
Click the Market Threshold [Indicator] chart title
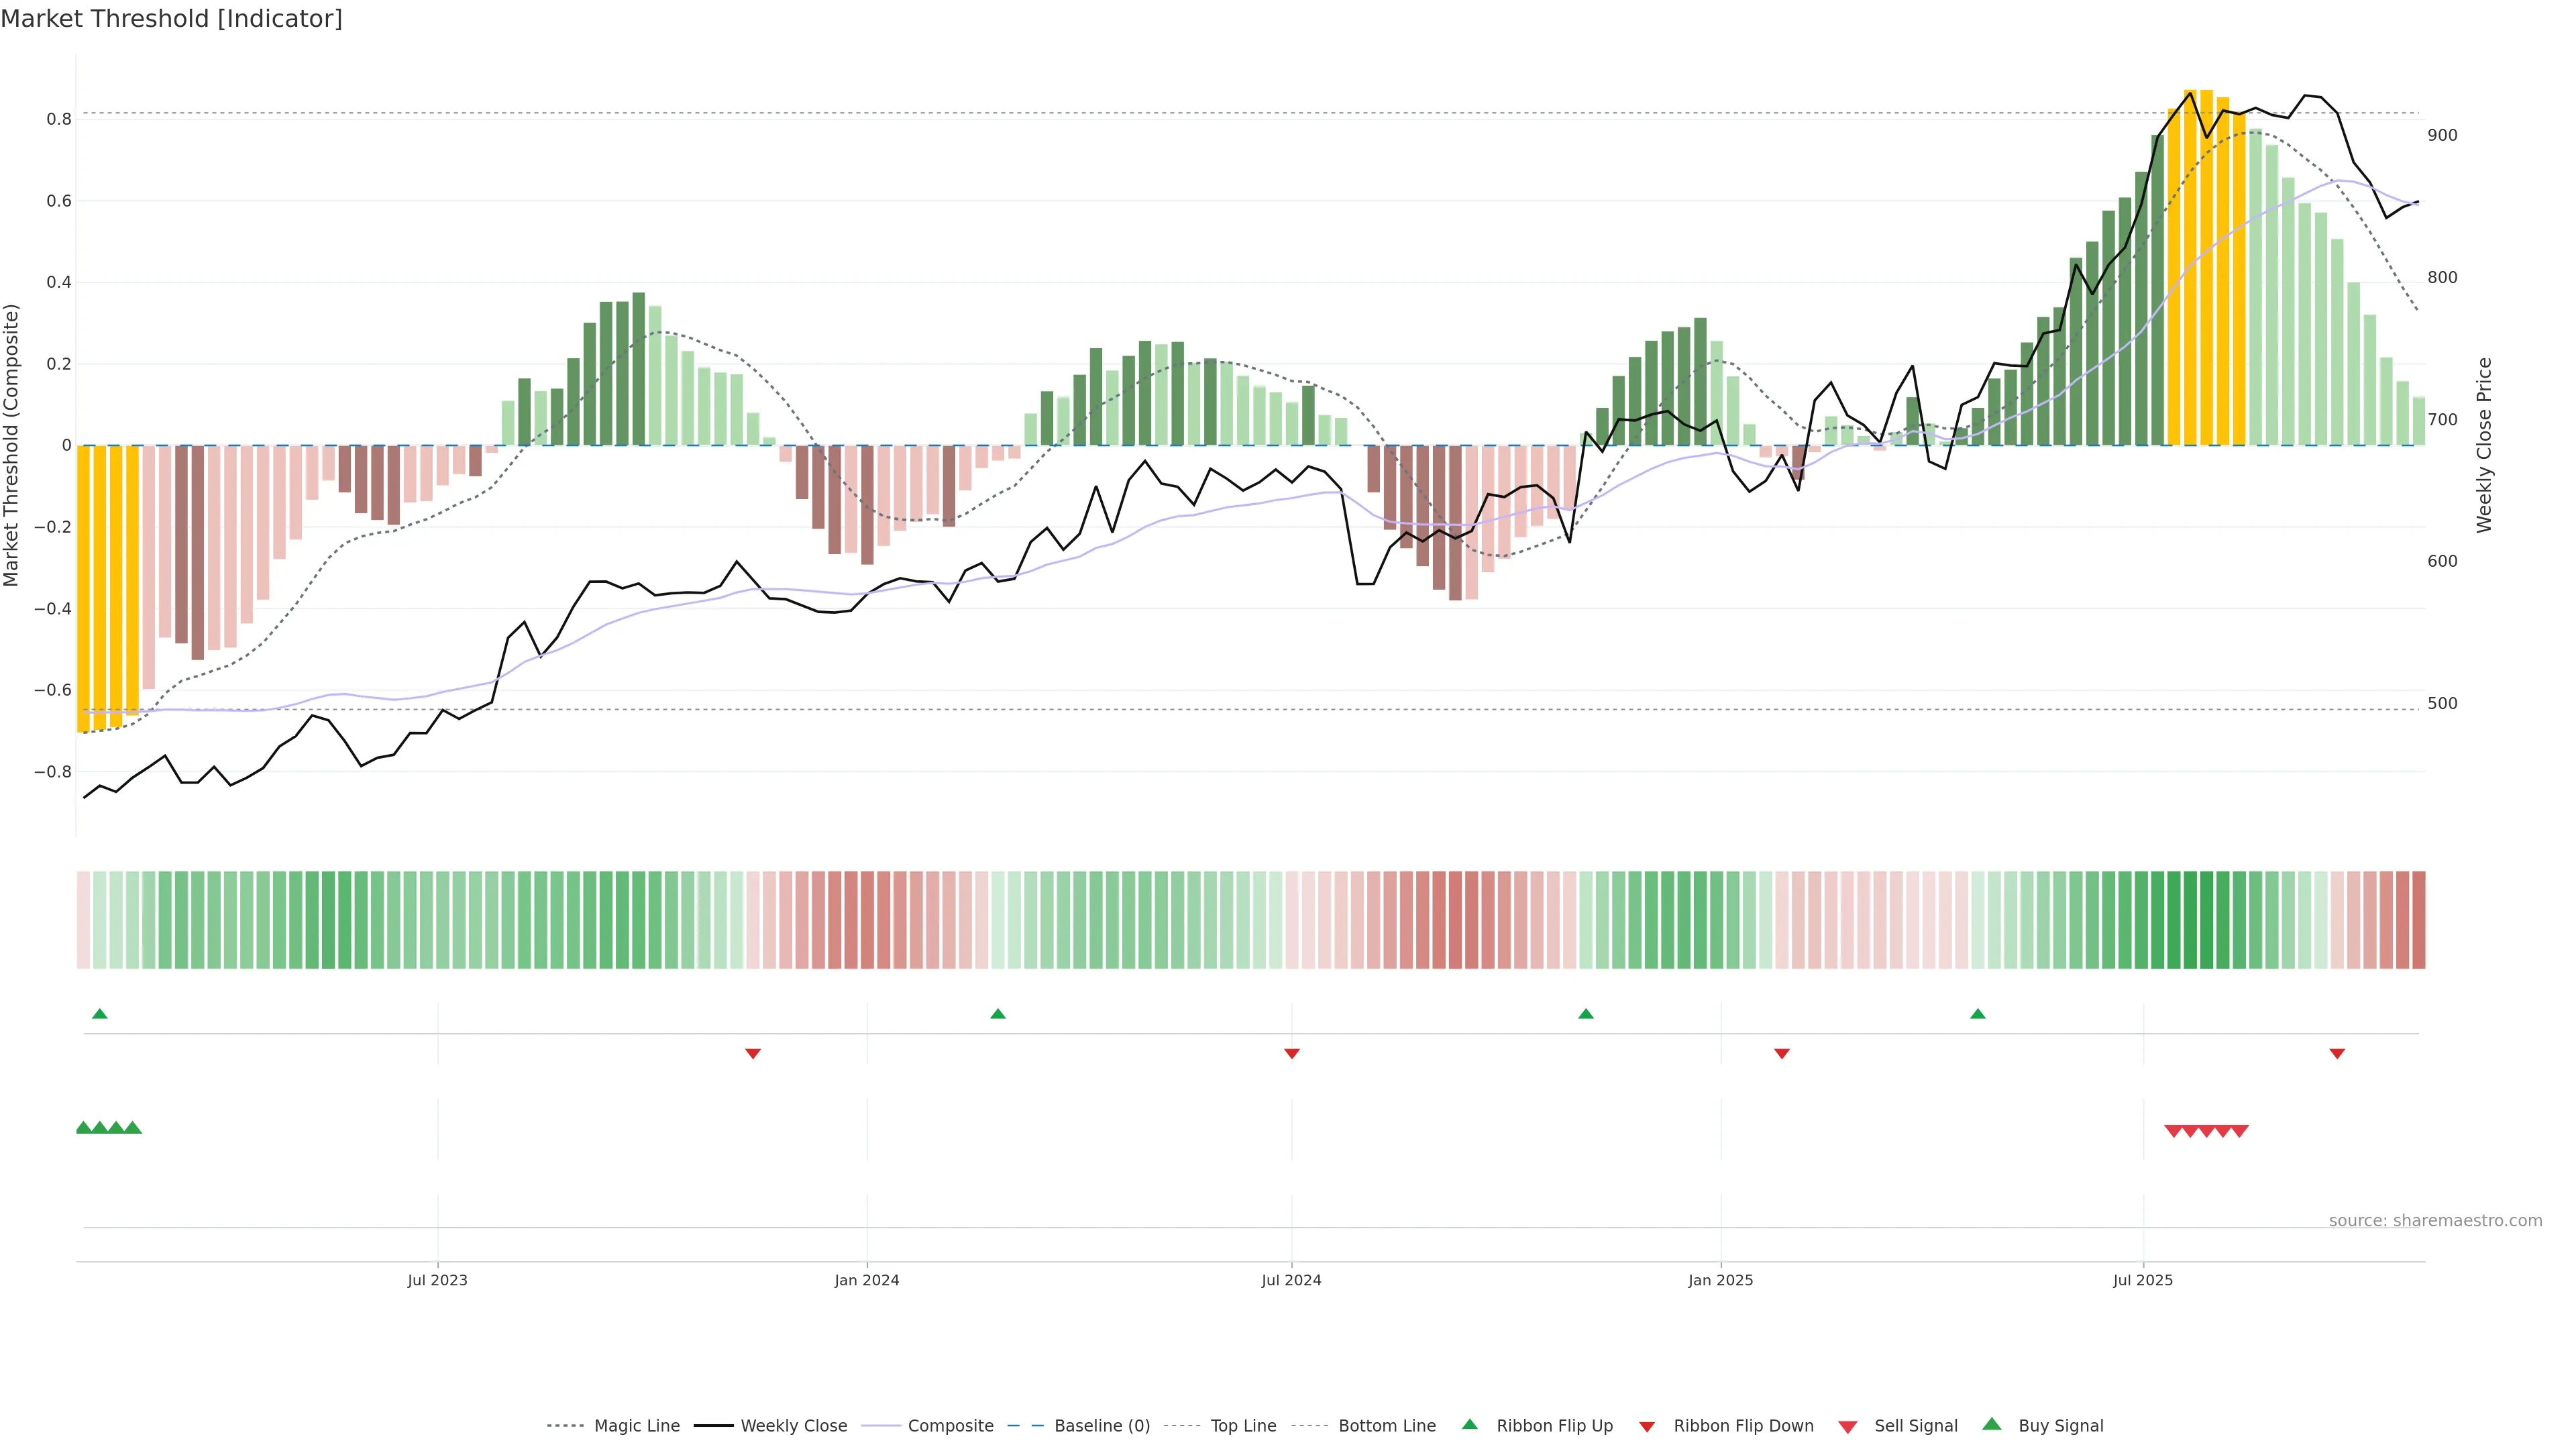tap(171, 19)
